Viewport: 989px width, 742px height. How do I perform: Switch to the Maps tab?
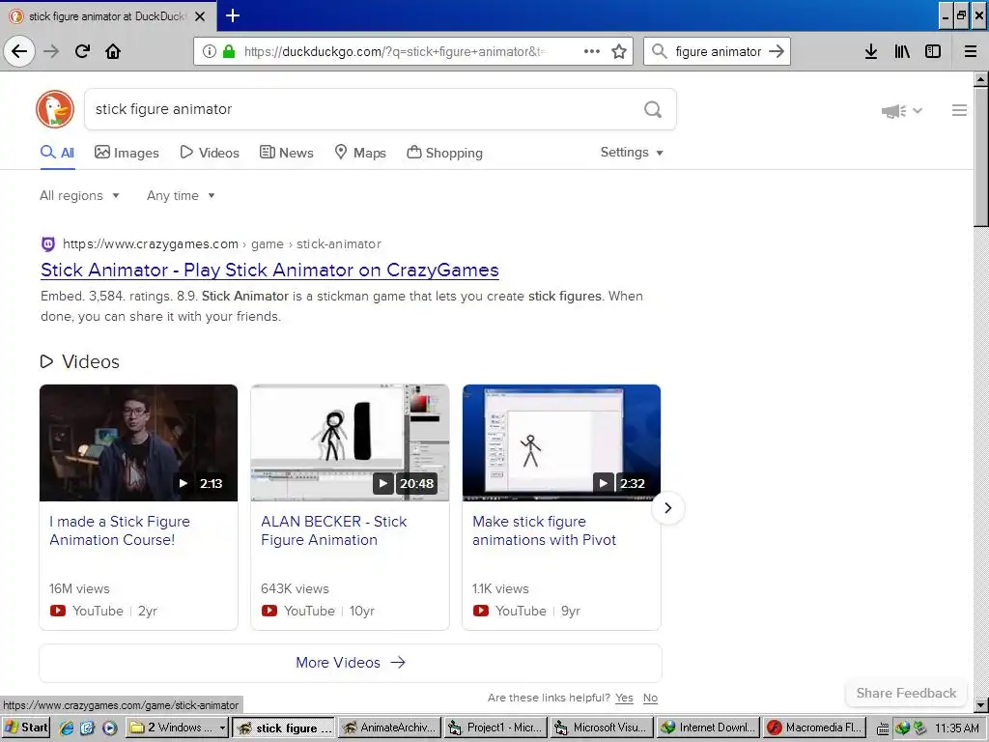(359, 153)
